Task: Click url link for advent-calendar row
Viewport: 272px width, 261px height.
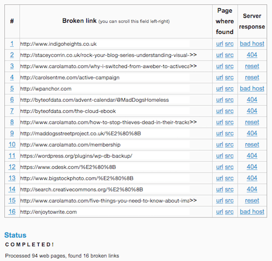Action: click(219, 100)
